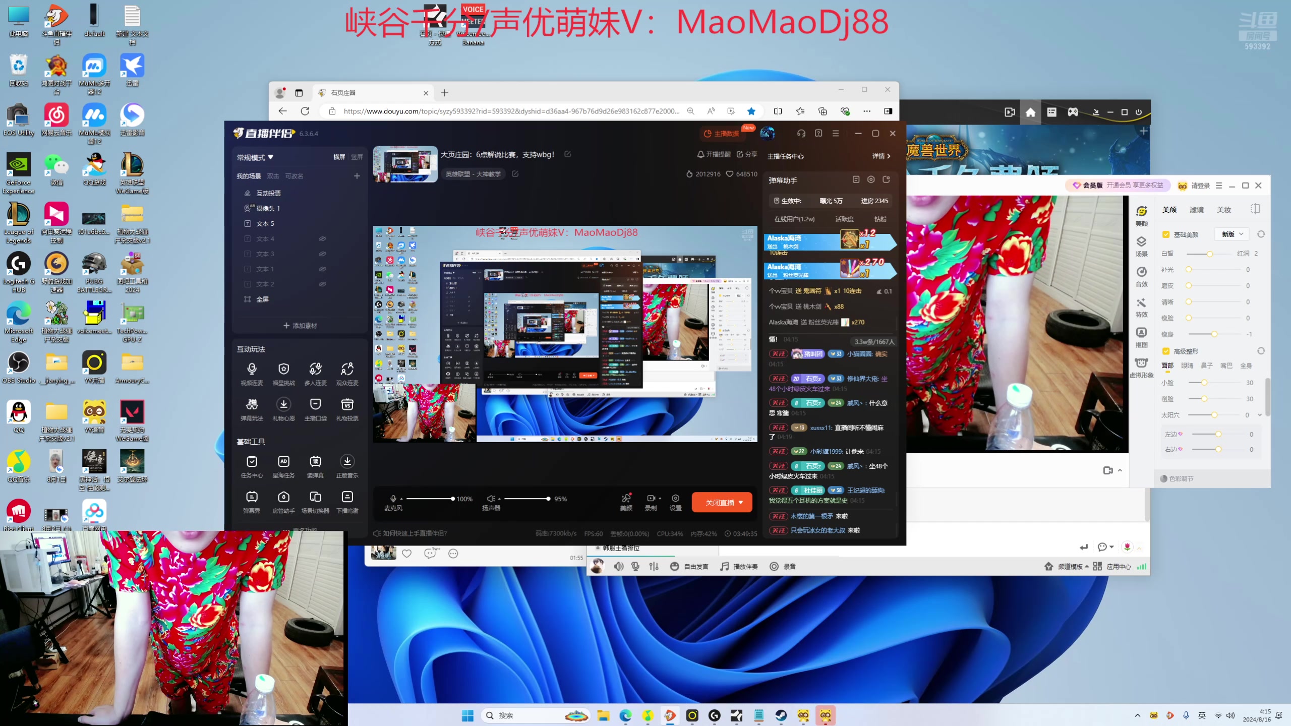The image size is (1291, 726).
Task: Add a new scene with the plus icon
Action: [357, 176]
